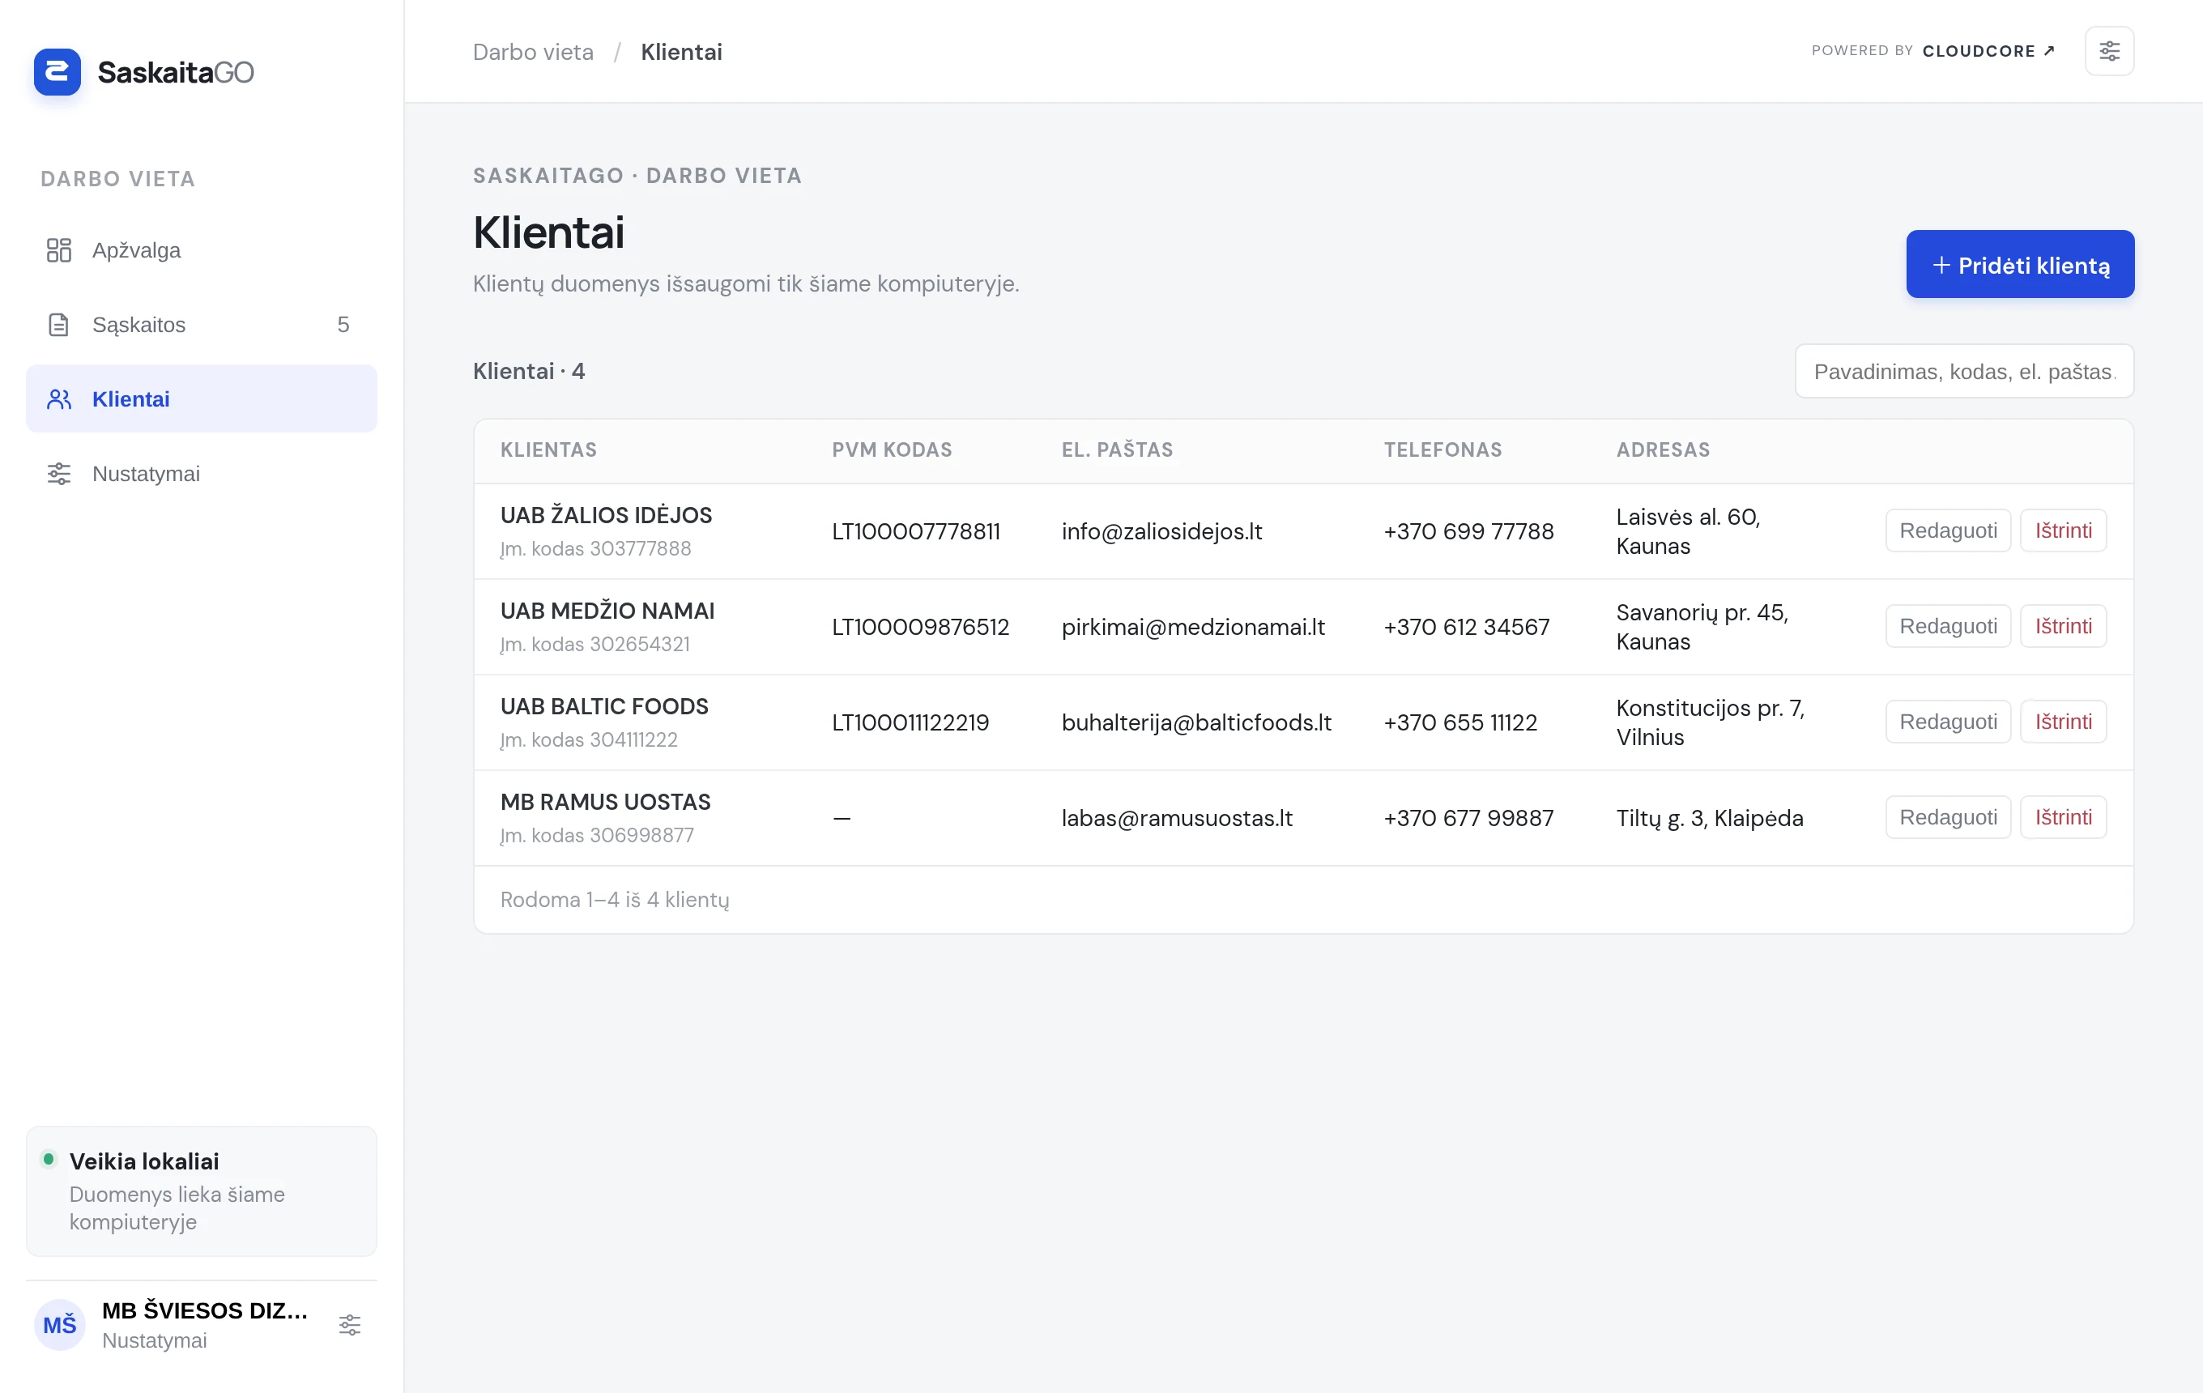Open the Sąskaitos menu item
The image size is (2203, 1393).
click(x=202, y=325)
